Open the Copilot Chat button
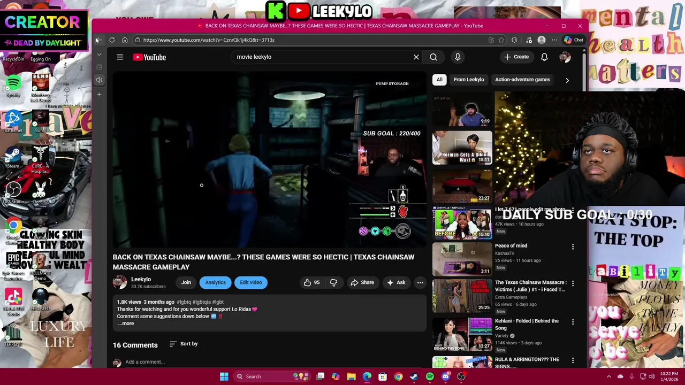The image size is (685, 385). (x=574, y=40)
